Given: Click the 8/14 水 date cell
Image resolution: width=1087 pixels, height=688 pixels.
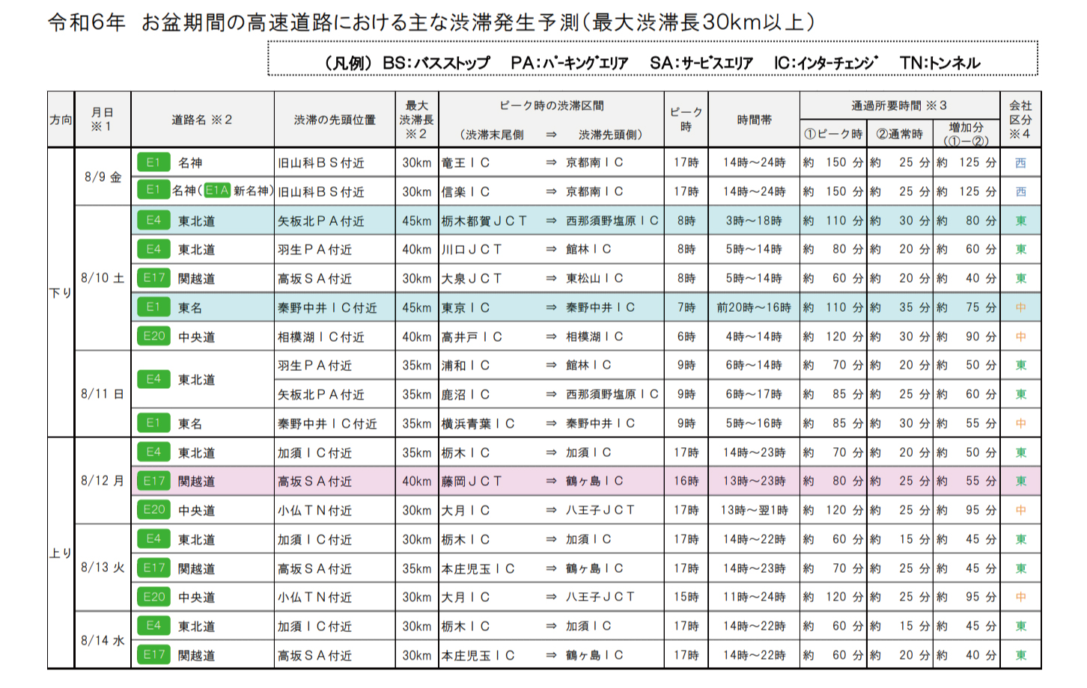Looking at the screenshot, I should click(x=103, y=640).
